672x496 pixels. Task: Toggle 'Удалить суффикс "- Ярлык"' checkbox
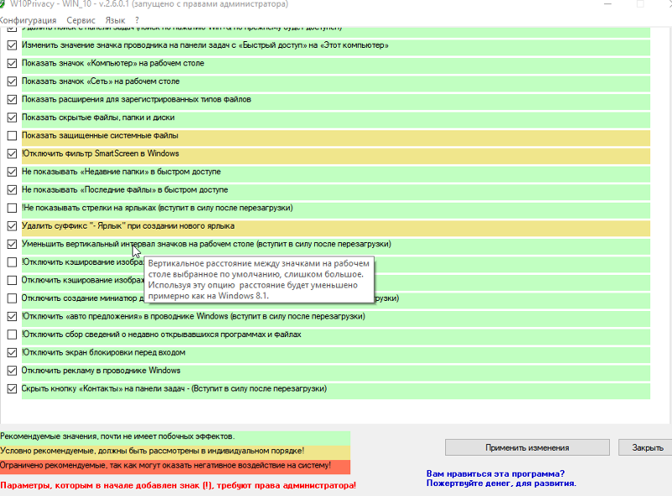click(x=12, y=225)
